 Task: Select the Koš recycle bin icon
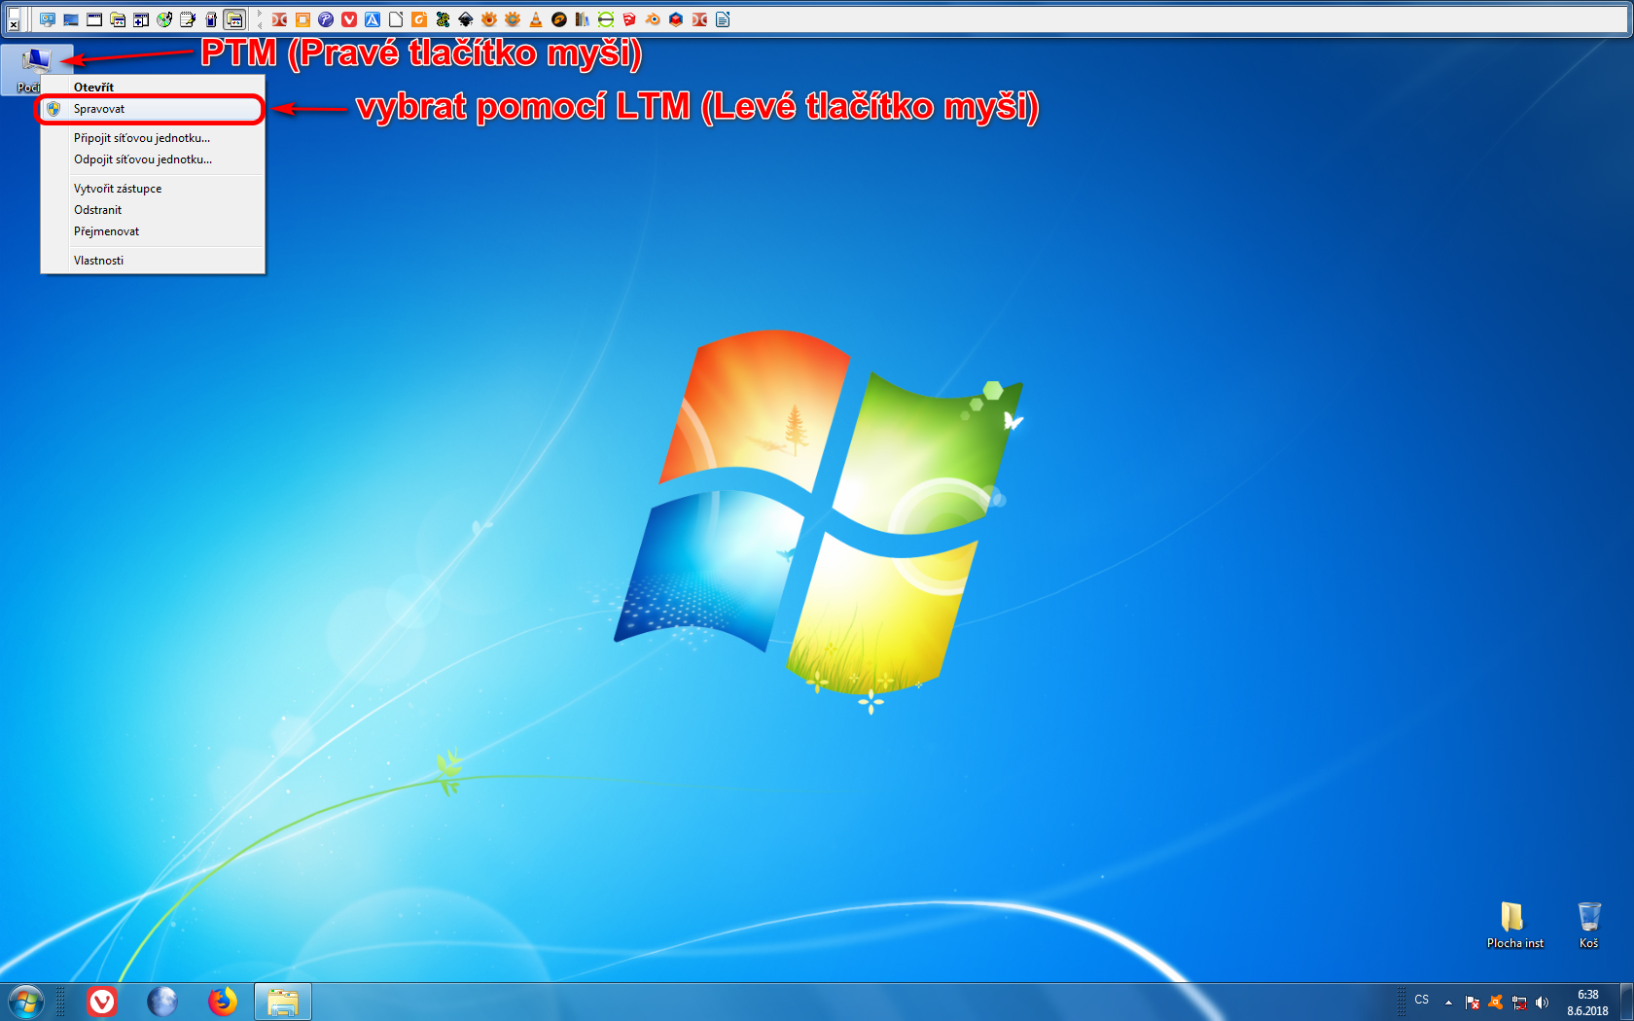[x=1589, y=925]
